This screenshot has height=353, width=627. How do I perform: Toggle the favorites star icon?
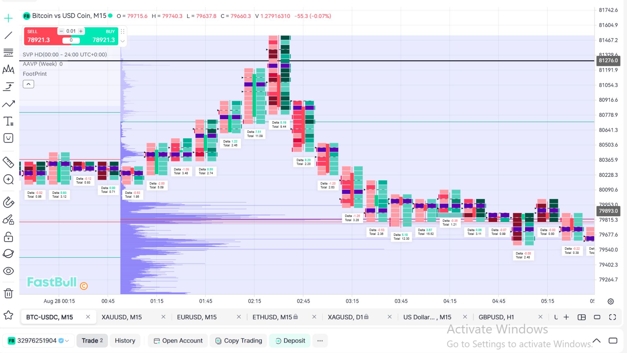pyautogui.click(x=8, y=315)
